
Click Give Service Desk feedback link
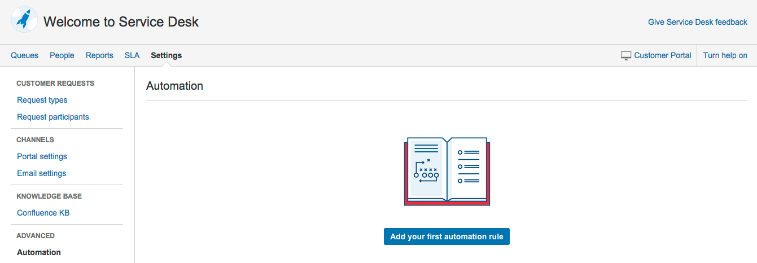pos(698,22)
